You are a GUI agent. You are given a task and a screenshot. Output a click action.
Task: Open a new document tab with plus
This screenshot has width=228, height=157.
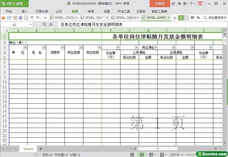click(175, 18)
